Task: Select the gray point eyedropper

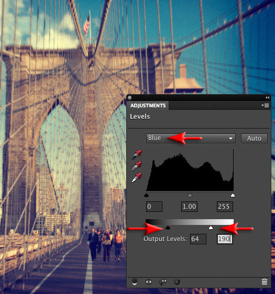Action: pyautogui.click(x=137, y=166)
